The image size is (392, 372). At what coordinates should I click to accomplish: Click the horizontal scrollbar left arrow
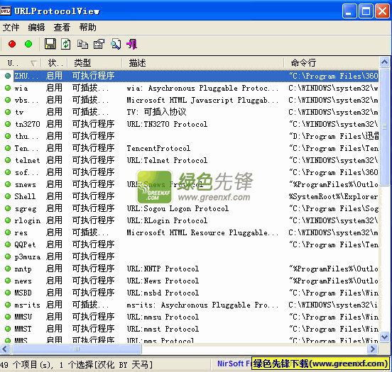pyautogui.click(x=5, y=349)
